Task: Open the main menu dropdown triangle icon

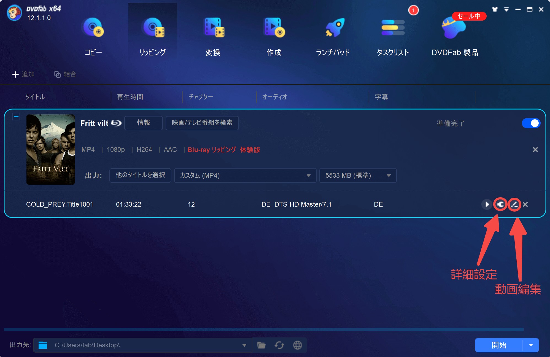Action: click(x=506, y=9)
